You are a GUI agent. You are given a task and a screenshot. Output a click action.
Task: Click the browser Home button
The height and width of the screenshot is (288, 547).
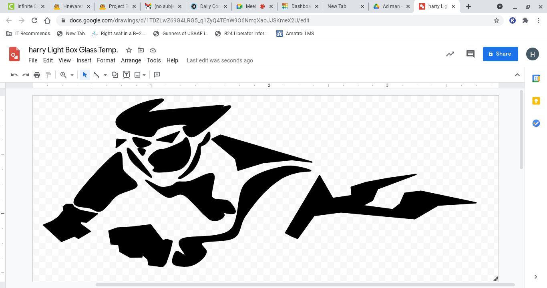47,20
